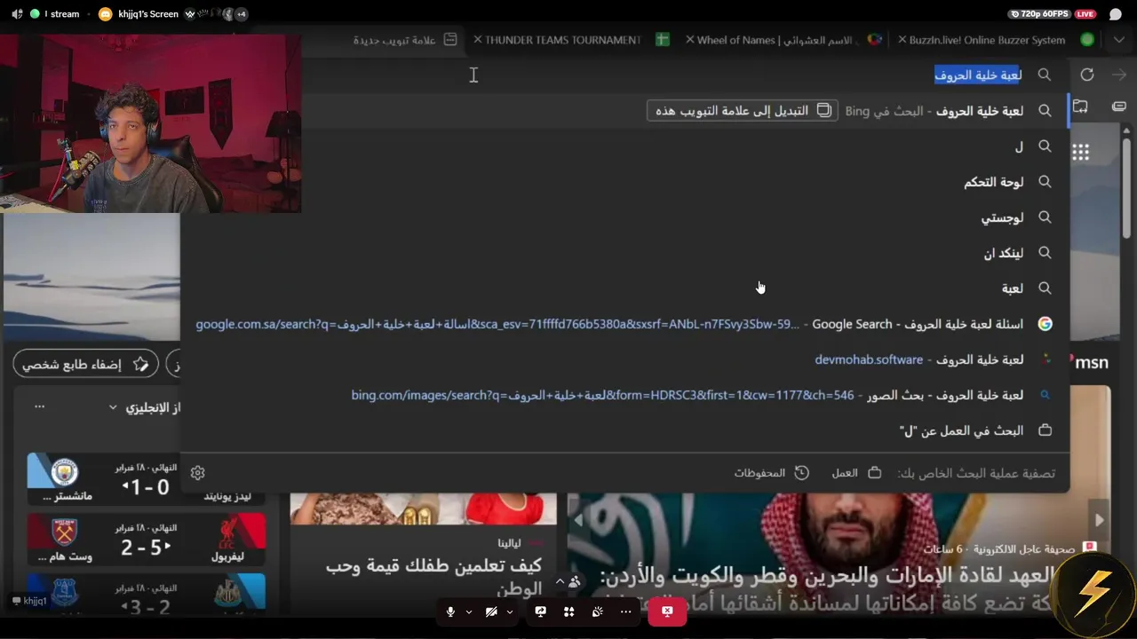Click the streamer webcam thumbnail

(151, 123)
